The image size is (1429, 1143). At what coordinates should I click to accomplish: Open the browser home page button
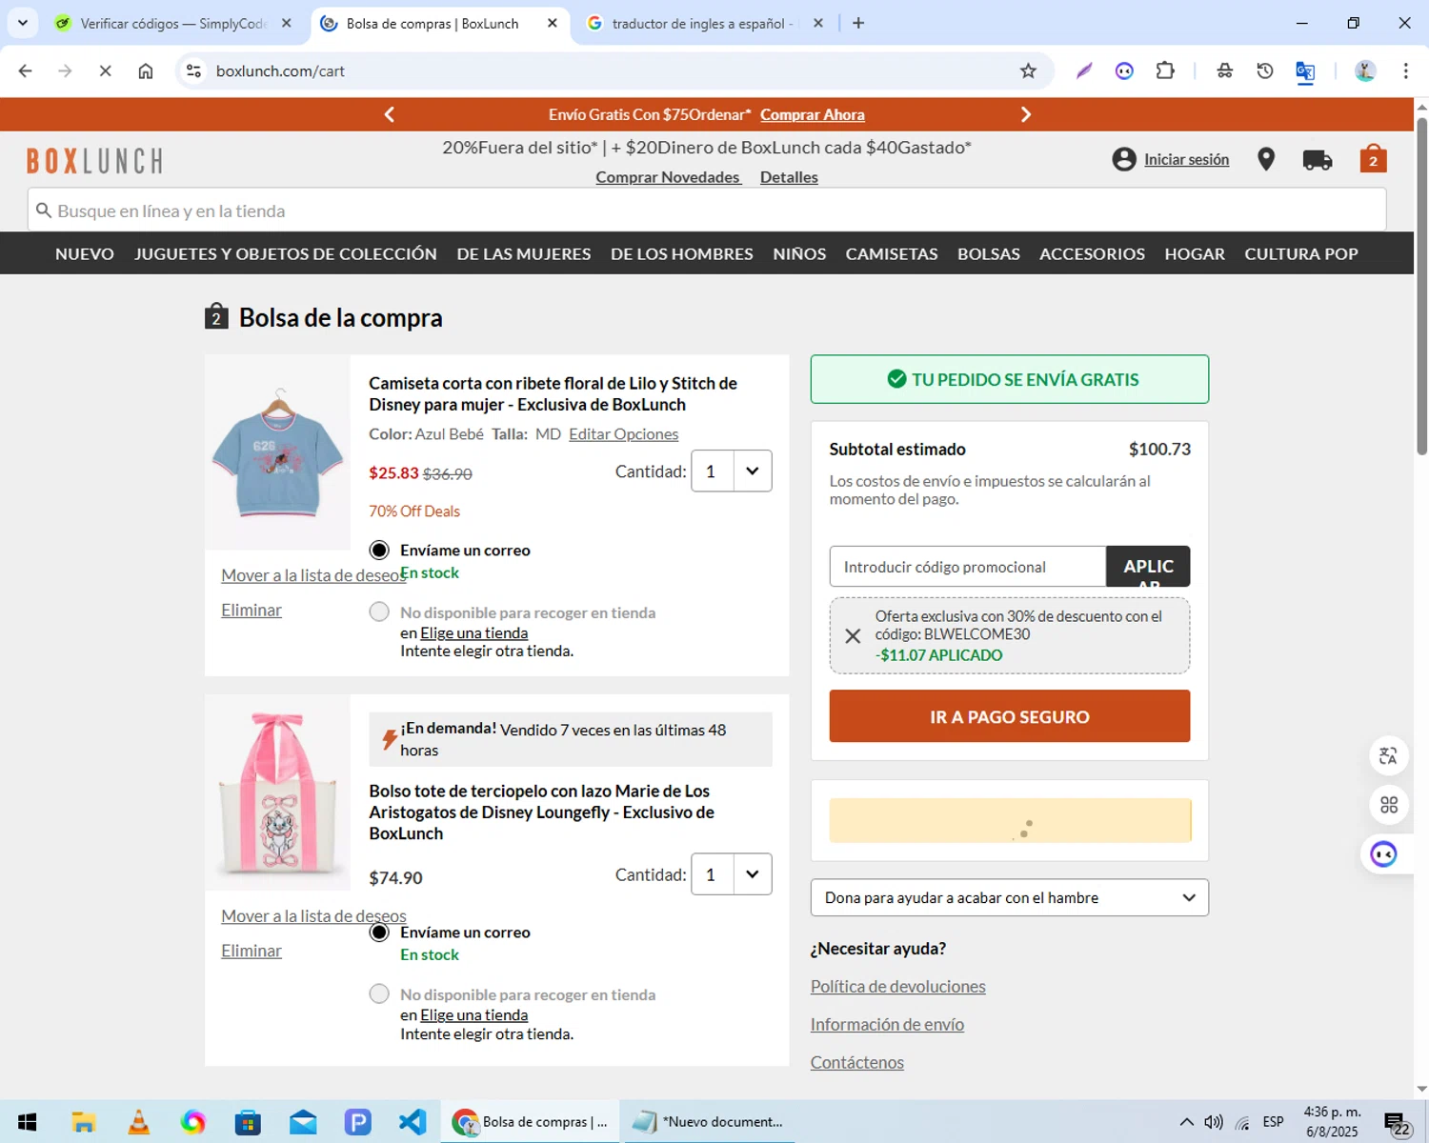click(x=146, y=70)
